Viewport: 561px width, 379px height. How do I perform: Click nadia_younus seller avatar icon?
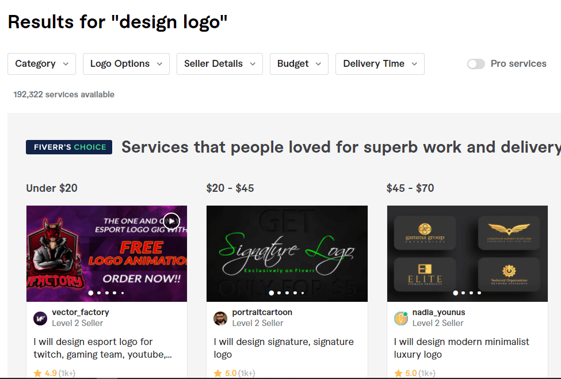tap(401, 318)
